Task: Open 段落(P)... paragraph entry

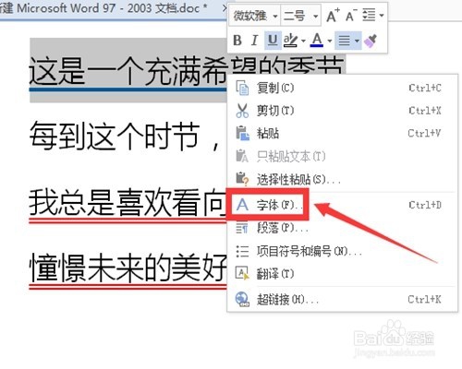Action: [342, 228]
